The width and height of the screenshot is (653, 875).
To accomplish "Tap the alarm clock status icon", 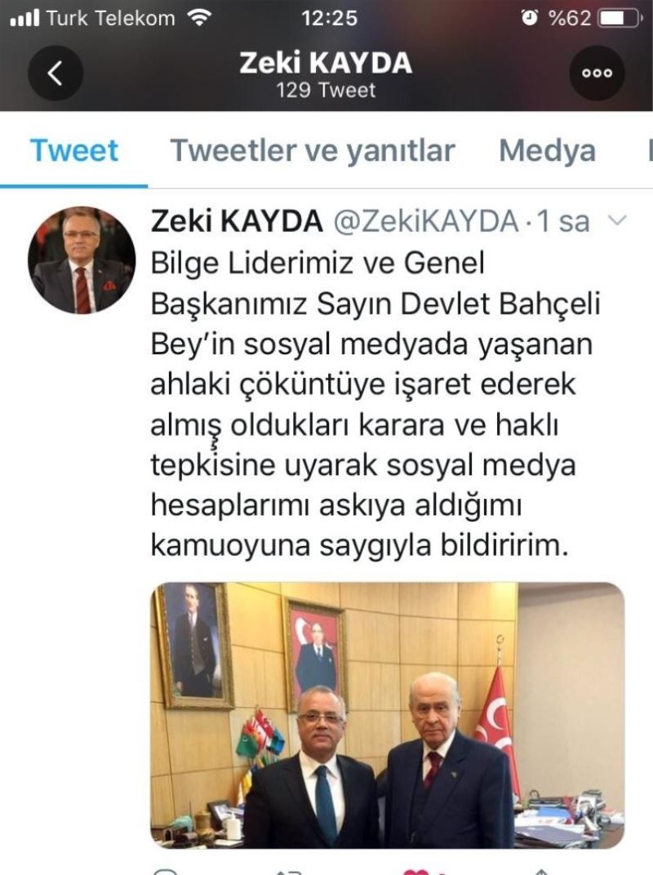I will [x=529, y=18].
